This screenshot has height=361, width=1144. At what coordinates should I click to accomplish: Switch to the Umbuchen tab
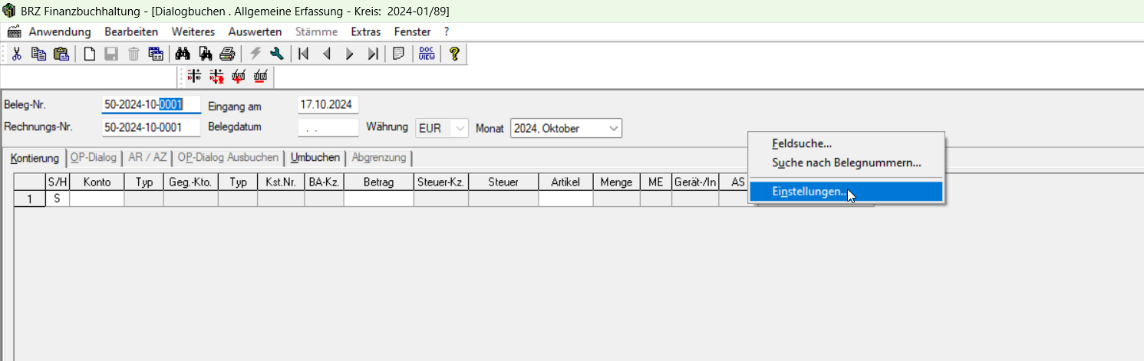pos(315,157)
